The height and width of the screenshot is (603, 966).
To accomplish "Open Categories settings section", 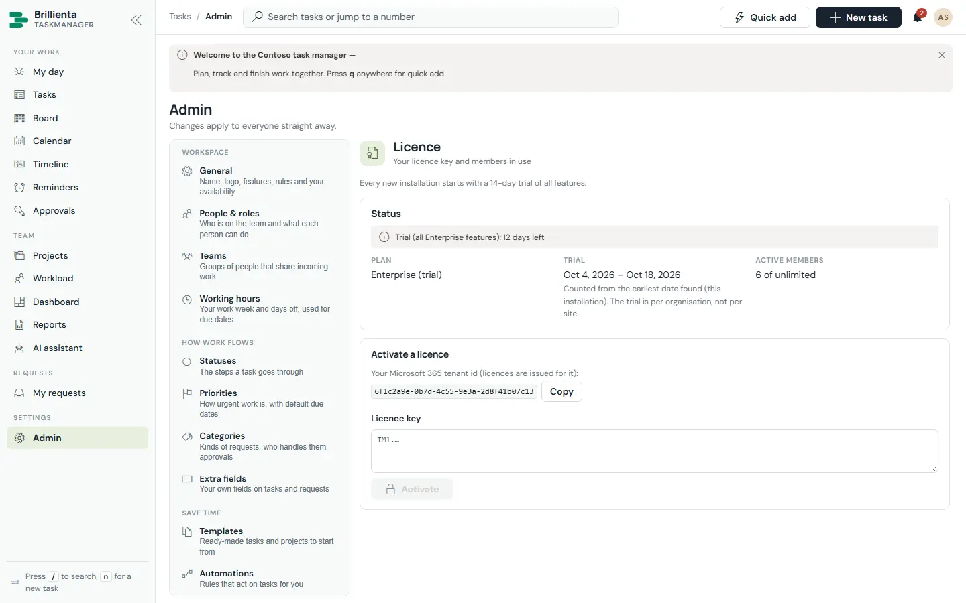I will coord(260,446).
